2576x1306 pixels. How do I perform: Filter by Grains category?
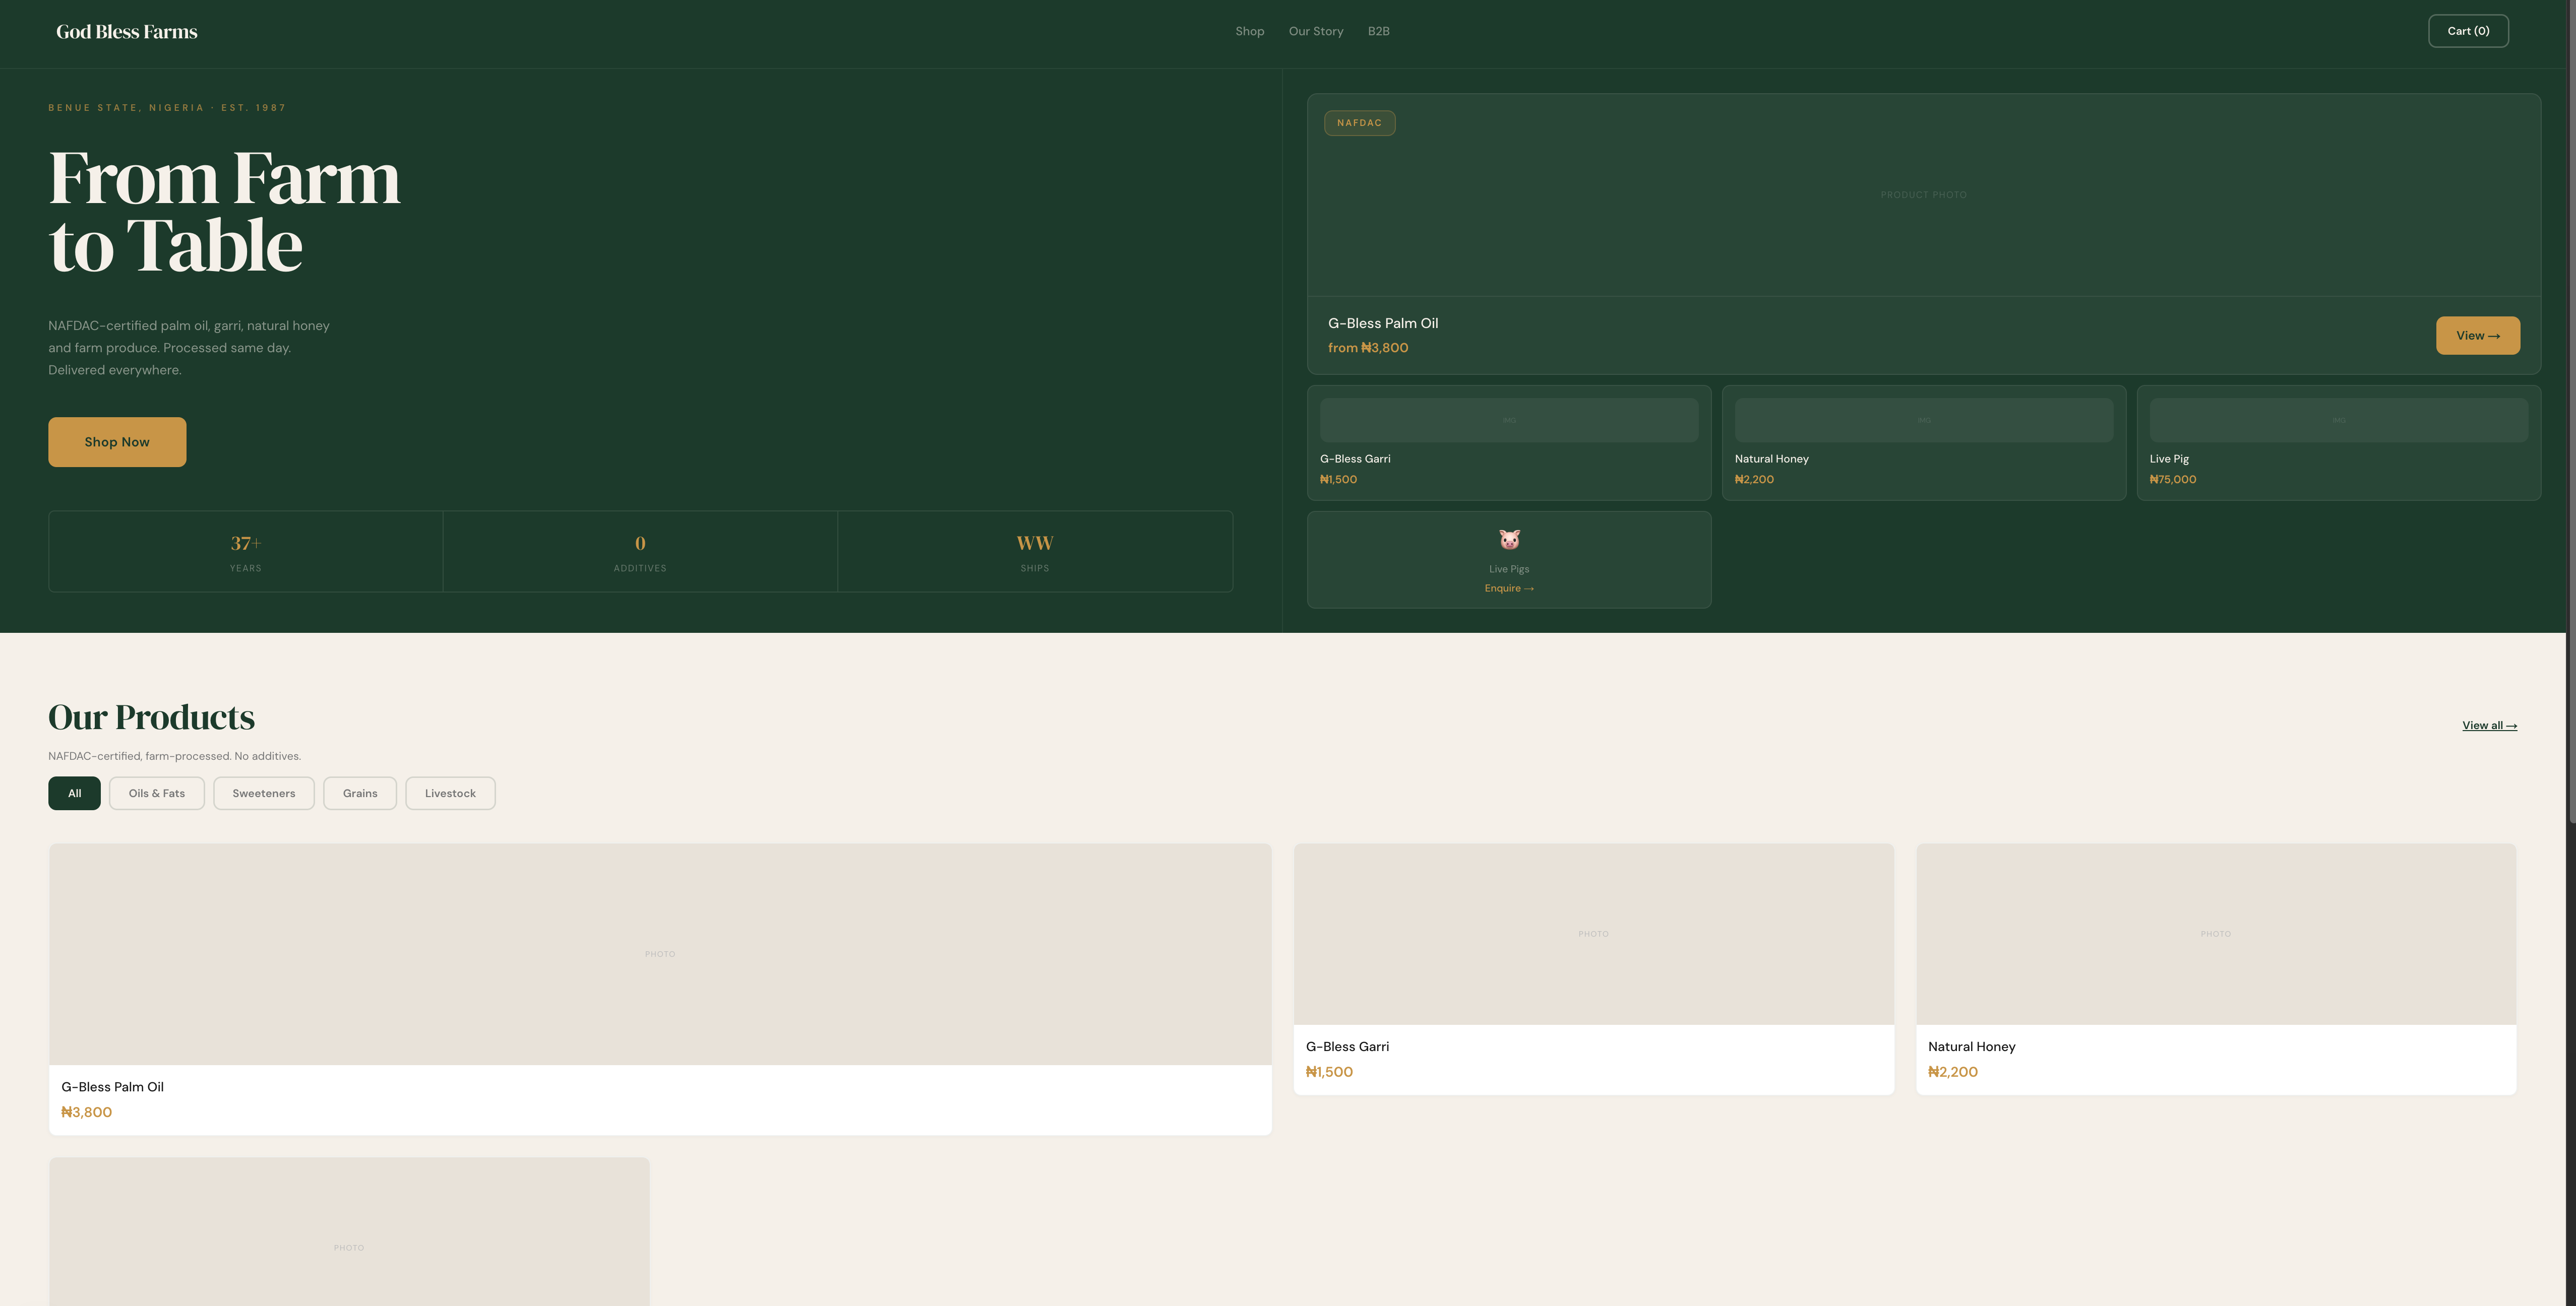coord(360,794)
